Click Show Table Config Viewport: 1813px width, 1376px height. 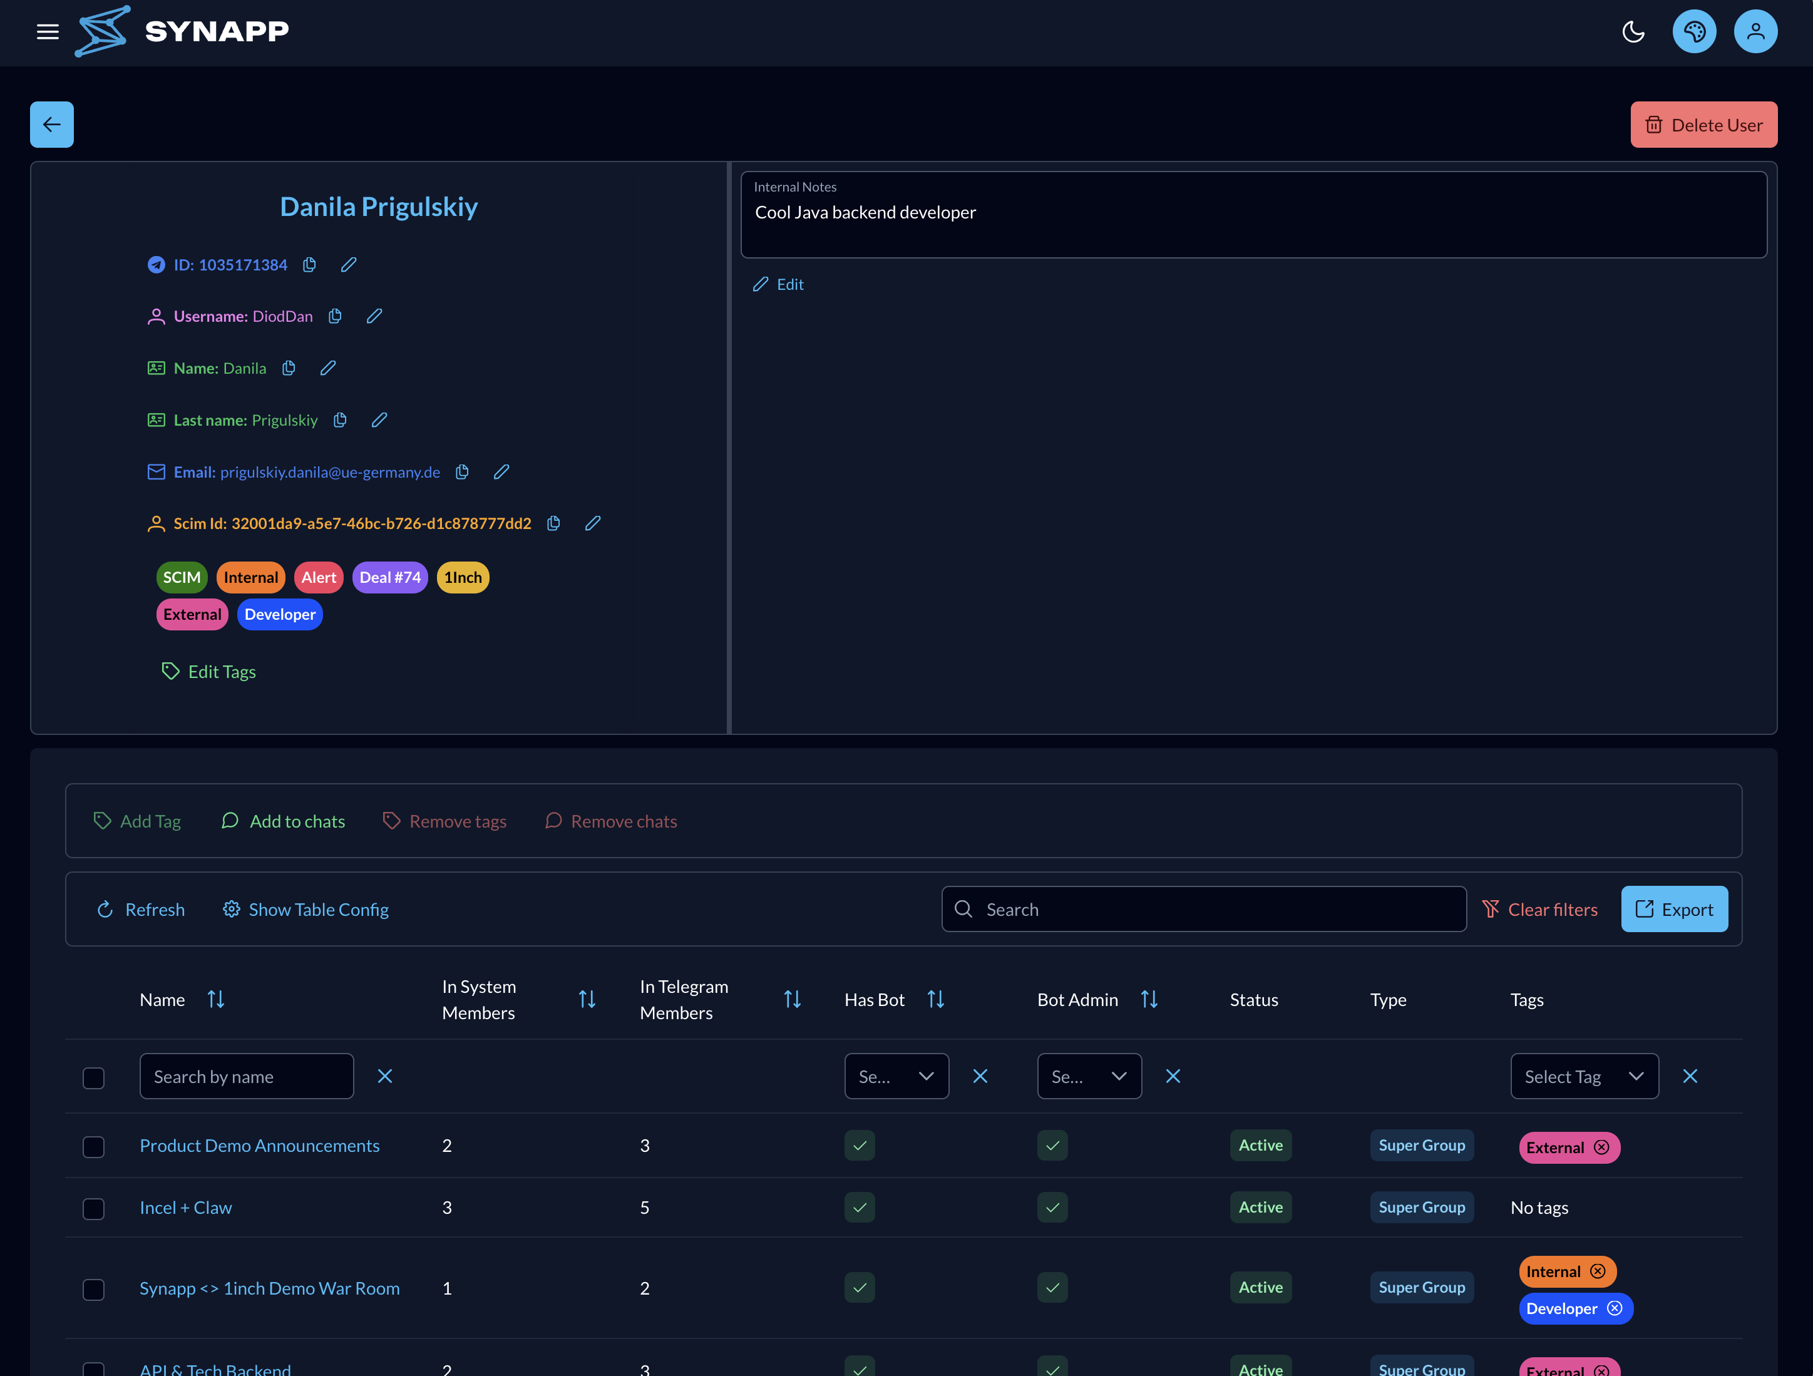(x=306, y=909)
